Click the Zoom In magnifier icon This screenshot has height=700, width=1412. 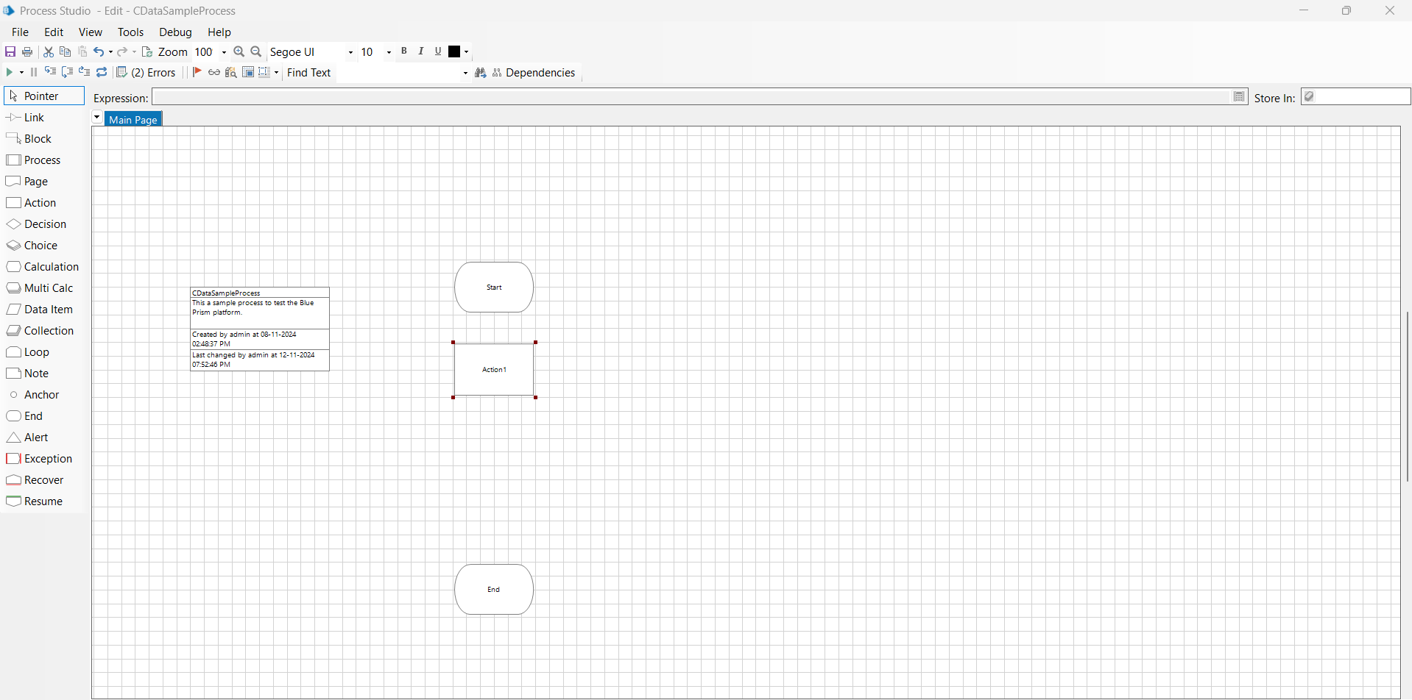[x=239, y=51]
